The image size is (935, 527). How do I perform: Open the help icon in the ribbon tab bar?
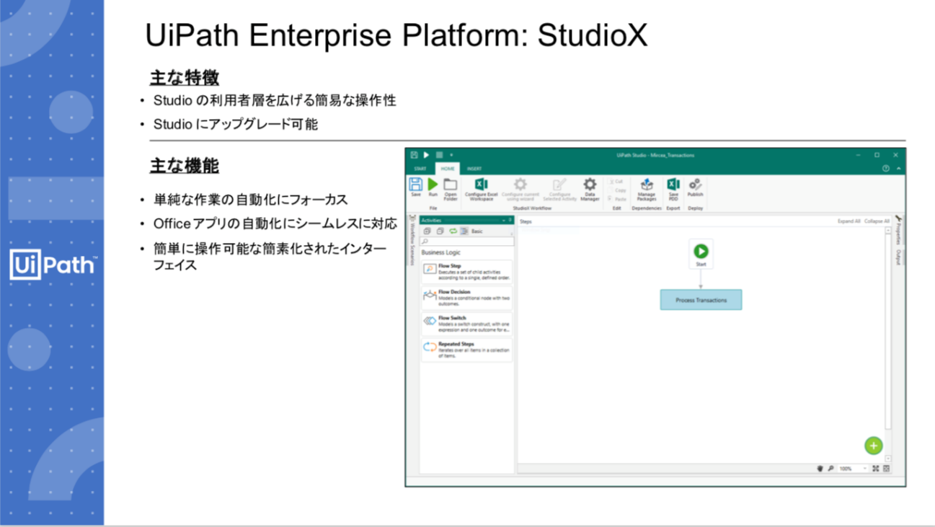[x=886, y=169]
